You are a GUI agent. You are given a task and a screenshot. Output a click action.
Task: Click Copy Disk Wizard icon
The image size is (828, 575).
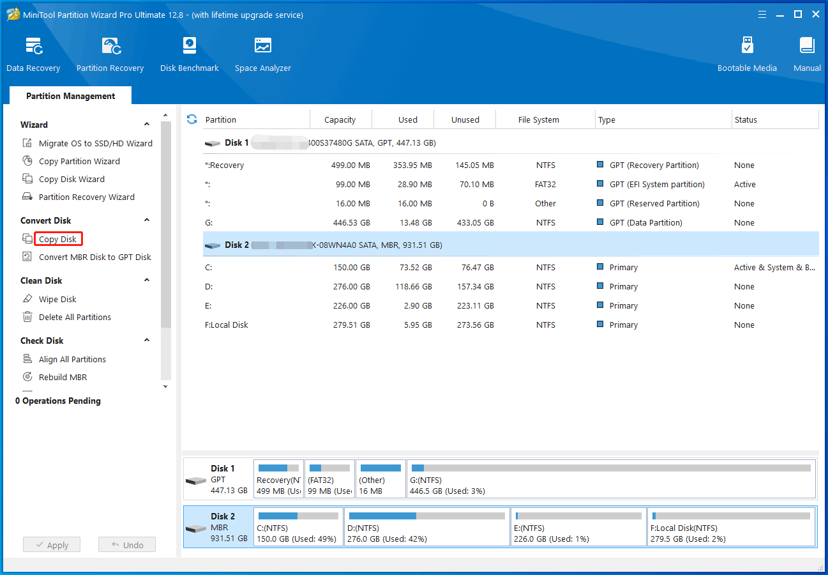click(x=27, y=179)
